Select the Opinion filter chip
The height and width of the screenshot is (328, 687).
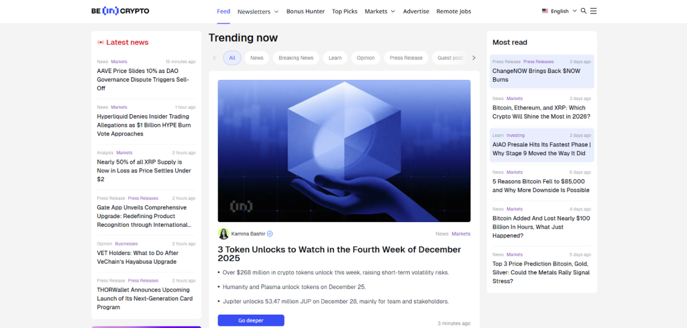366,58
